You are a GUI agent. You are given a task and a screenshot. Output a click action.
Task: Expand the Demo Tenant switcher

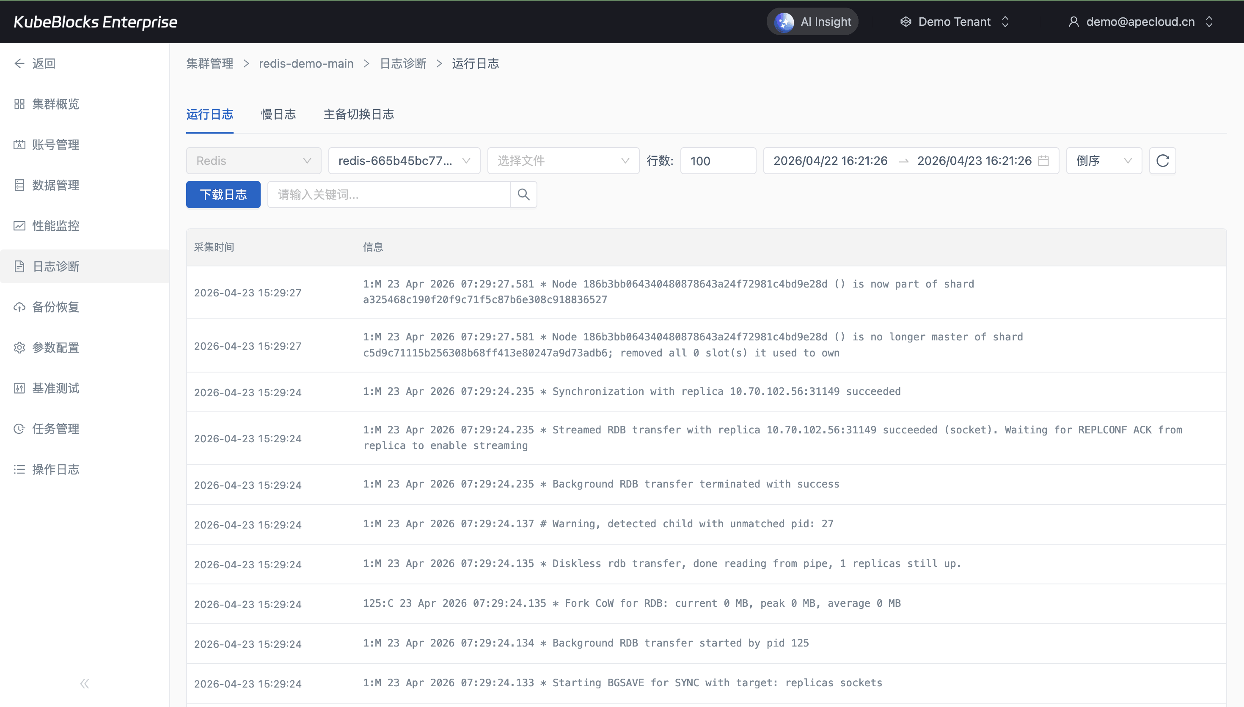tap(955, 22)
